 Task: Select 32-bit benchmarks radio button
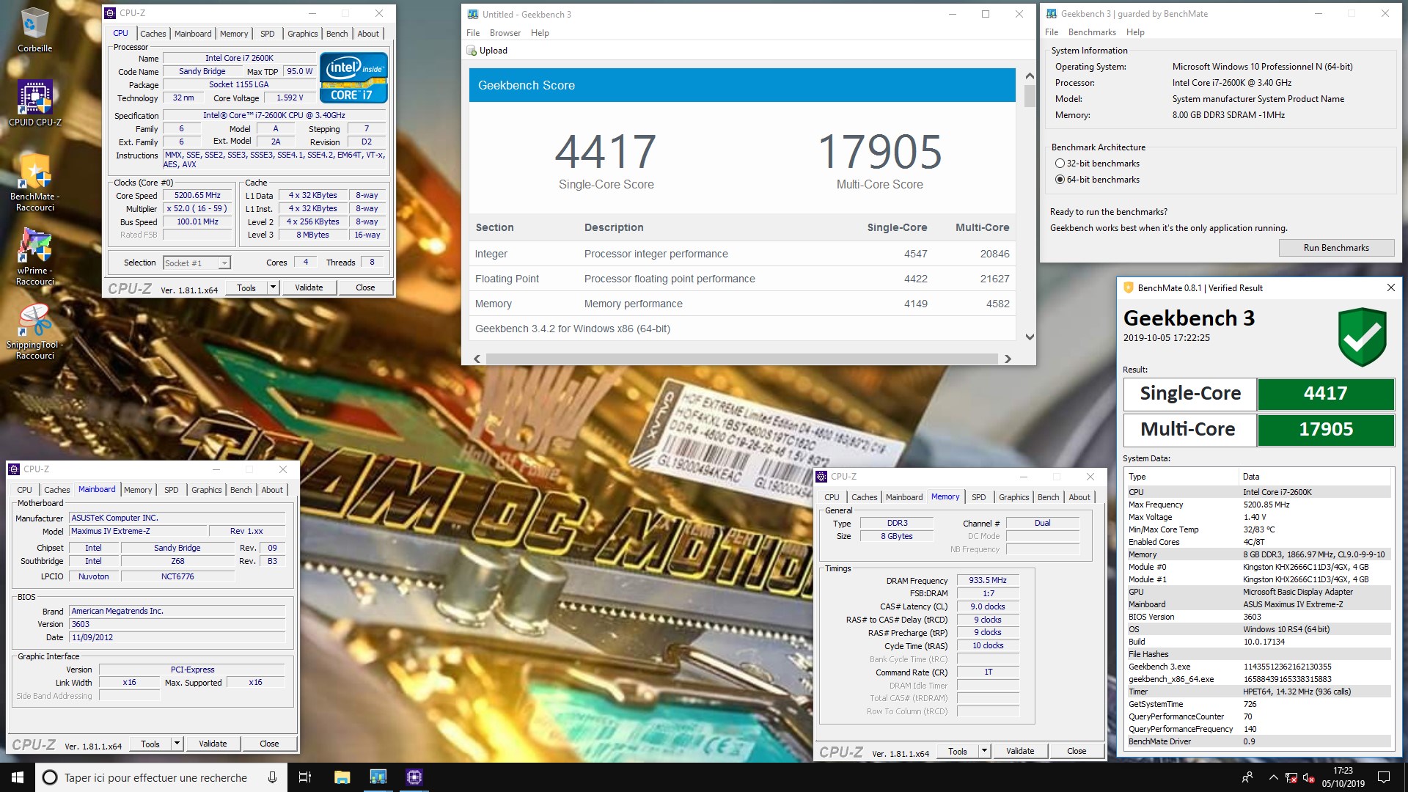(1059, 164)
